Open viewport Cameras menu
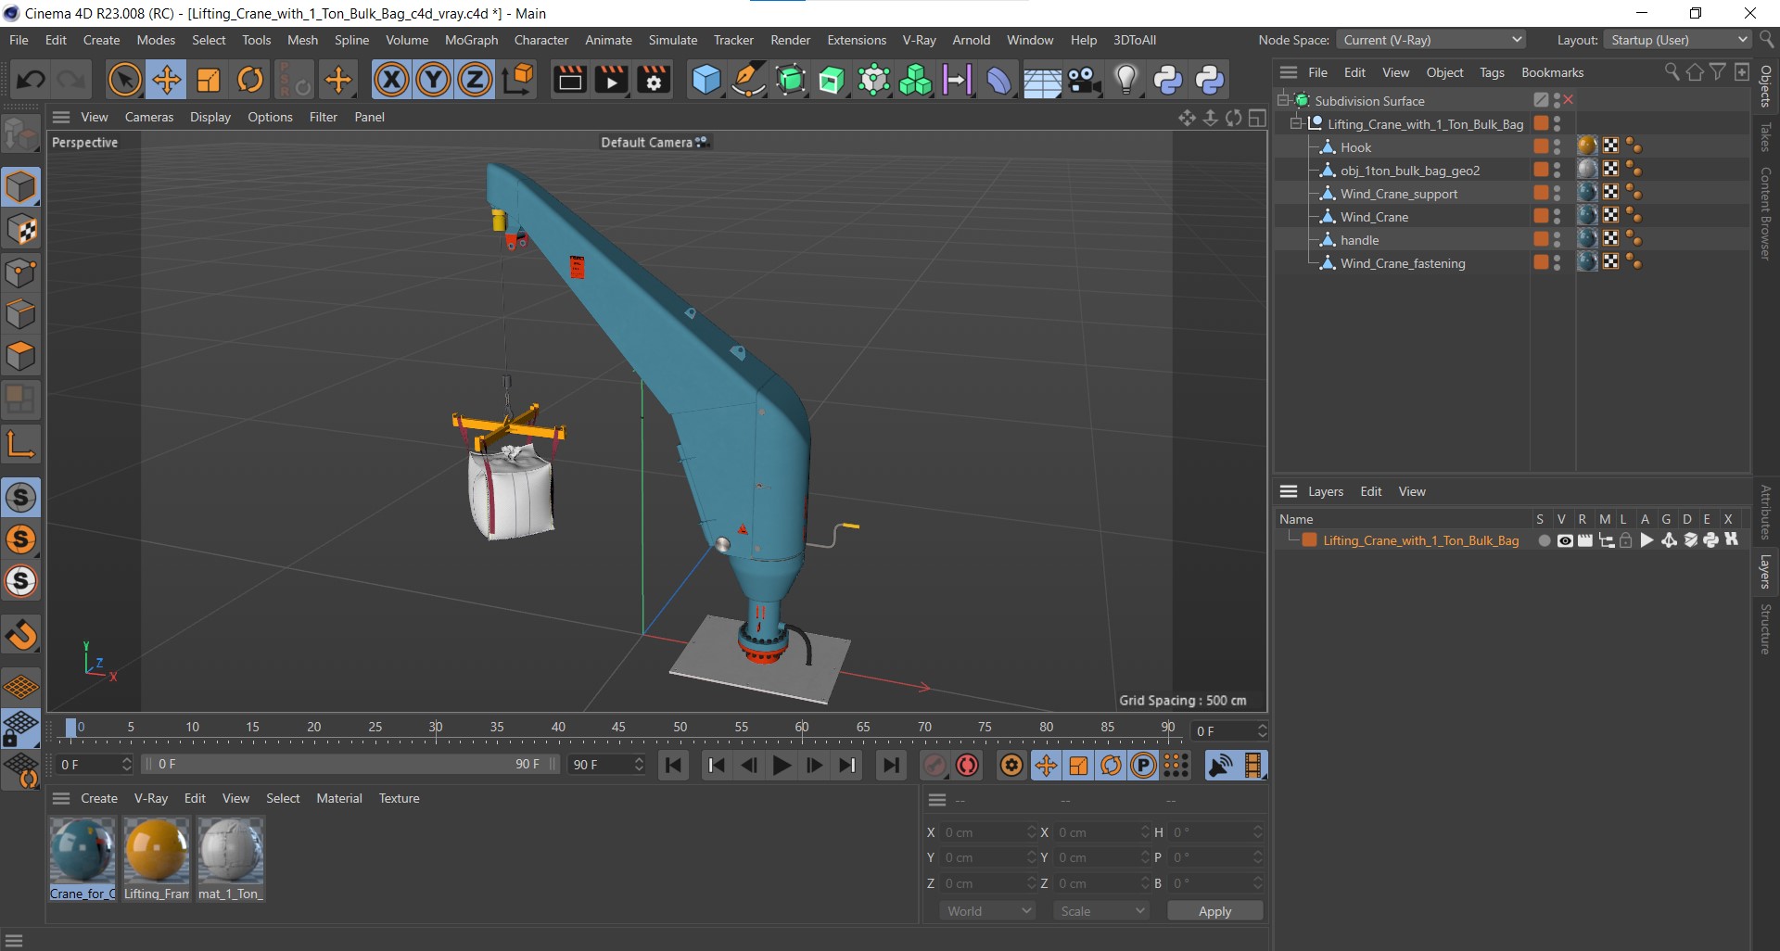 click(149, 117)
